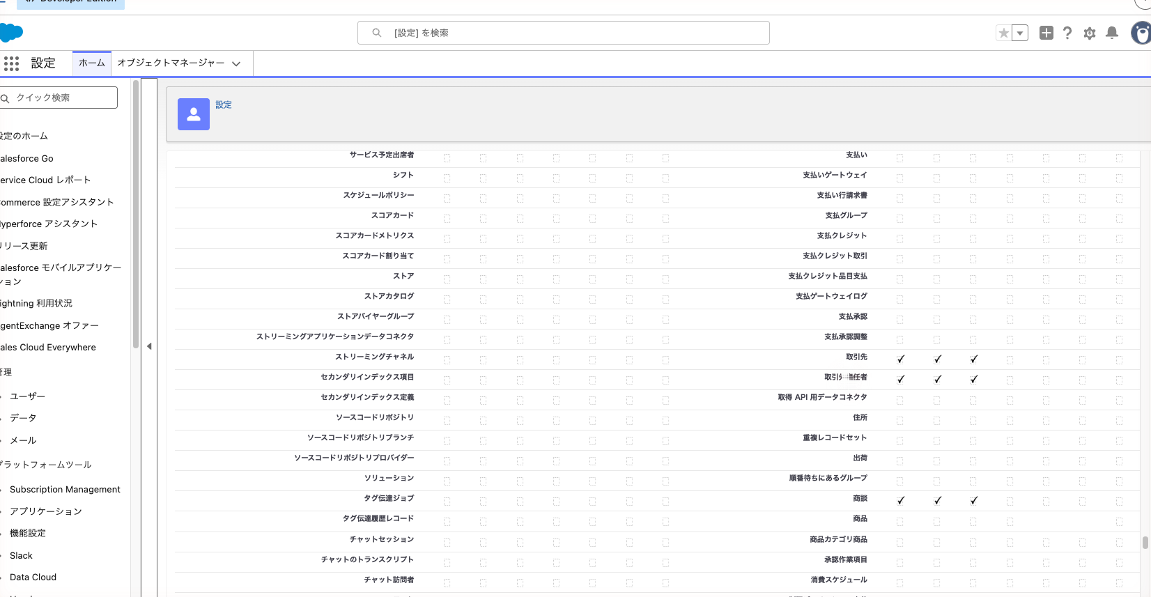Tick the leftmost checkbox in the 支払い row
Viewport: 1151px width, 597px height.
[x=899, y=158]
